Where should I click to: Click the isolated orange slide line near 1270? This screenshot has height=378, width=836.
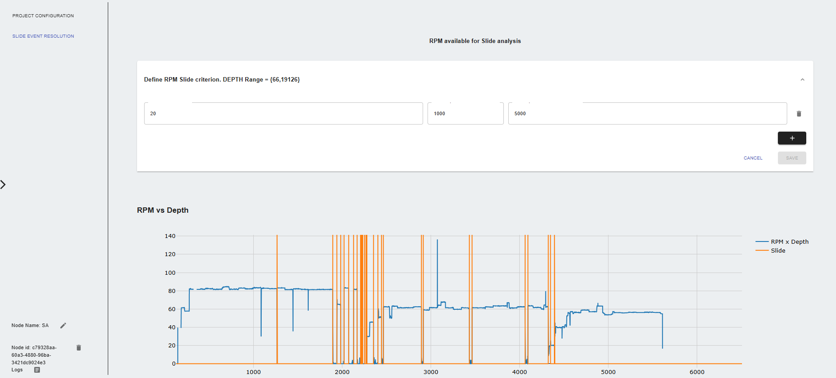[x=277, y=301]
